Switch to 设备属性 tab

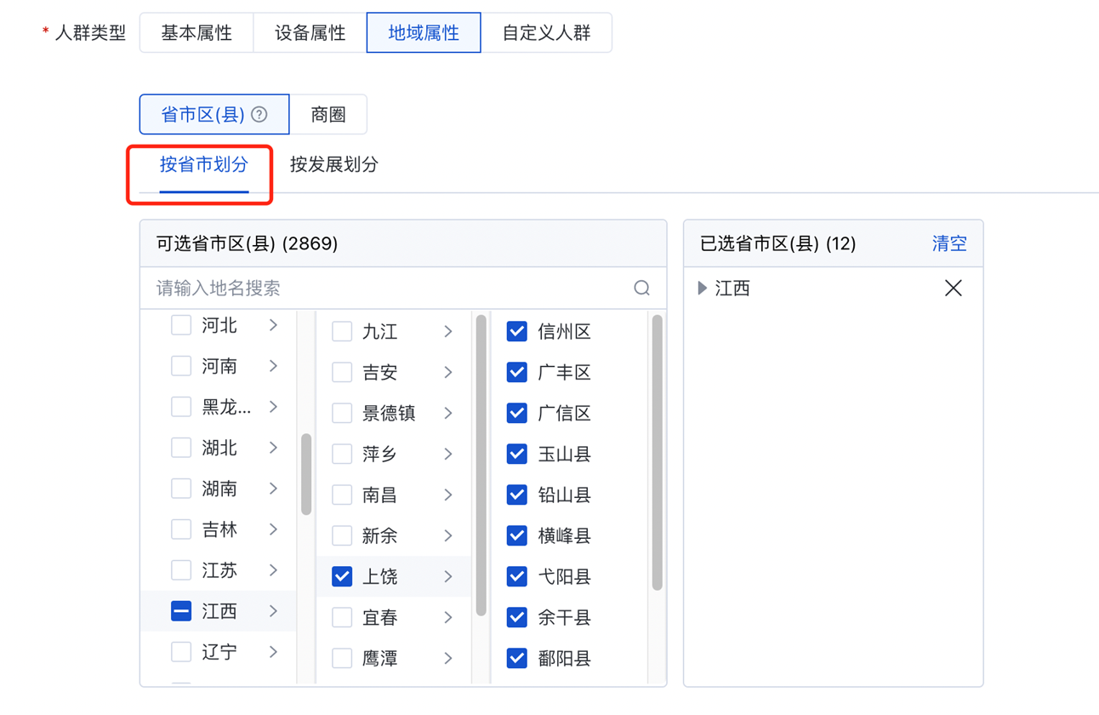click(x=310, y=33)
